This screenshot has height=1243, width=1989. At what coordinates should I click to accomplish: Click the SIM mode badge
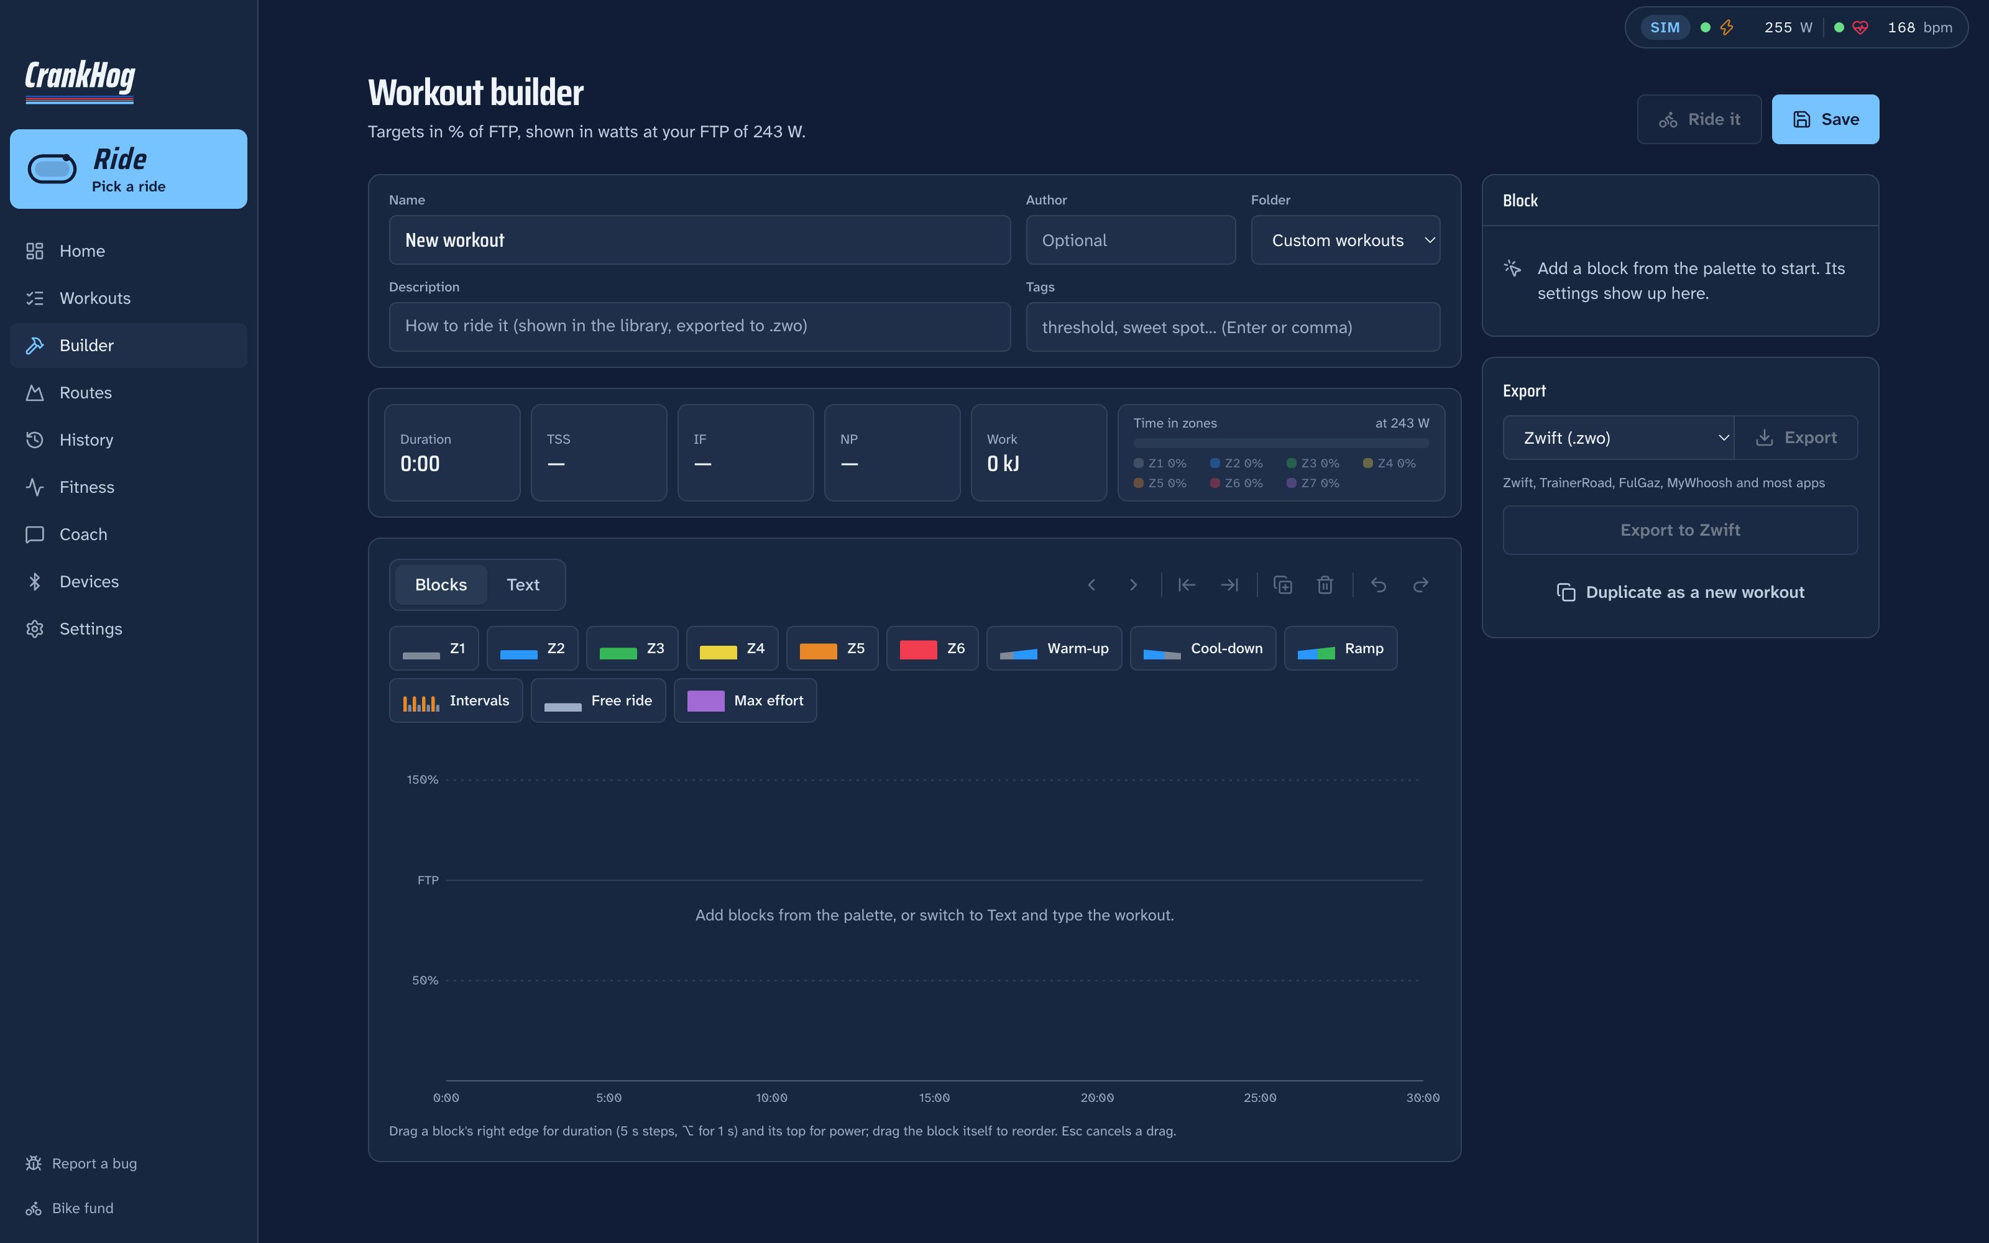[1665, 27]
